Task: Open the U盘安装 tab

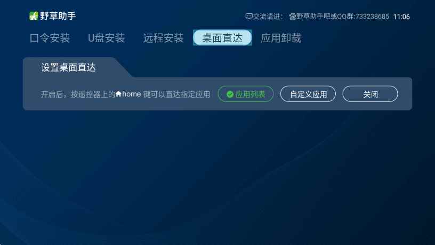Action: tap(107, 38)
